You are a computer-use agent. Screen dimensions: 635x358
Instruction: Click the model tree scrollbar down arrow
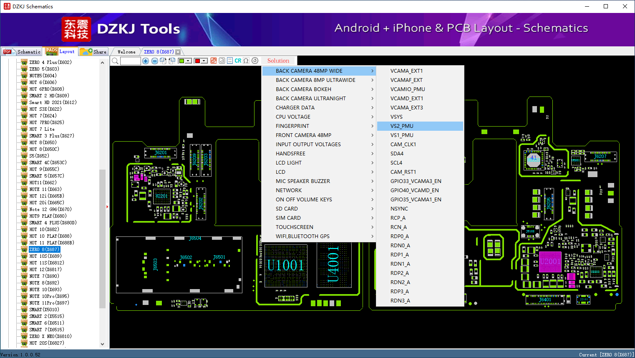pos(103,344)
